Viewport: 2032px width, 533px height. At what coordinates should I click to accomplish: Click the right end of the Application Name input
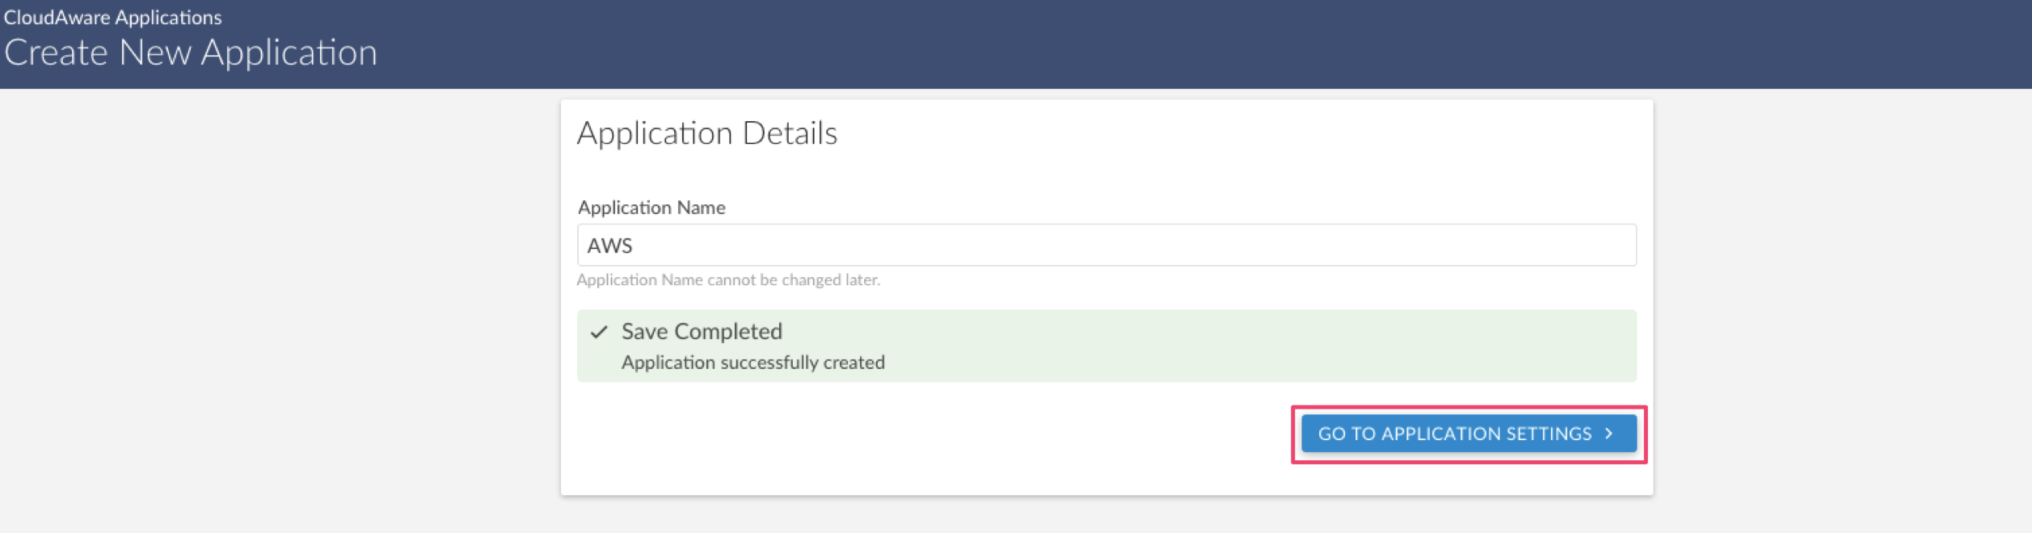click(1608, 245)
